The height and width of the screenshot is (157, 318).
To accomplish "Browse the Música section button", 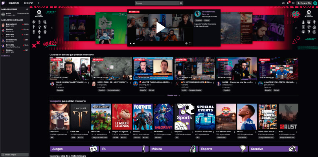I will (x=174, y=149).
